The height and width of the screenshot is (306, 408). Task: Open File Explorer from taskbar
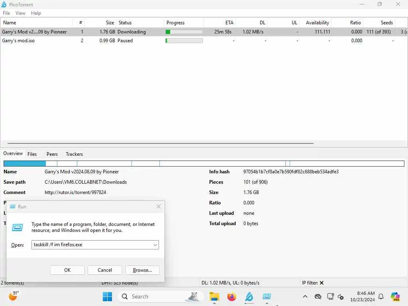tap(214, 296)
